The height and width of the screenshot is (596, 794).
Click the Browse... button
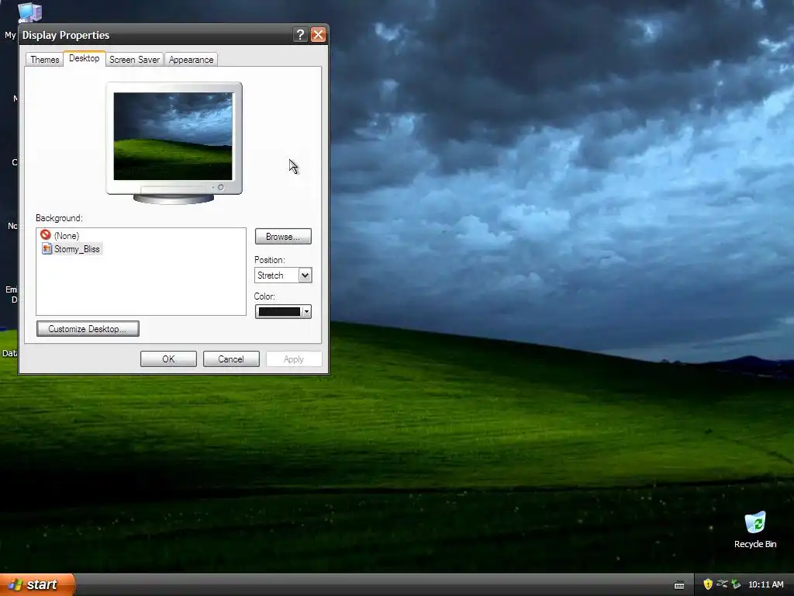tap(283, 236)
